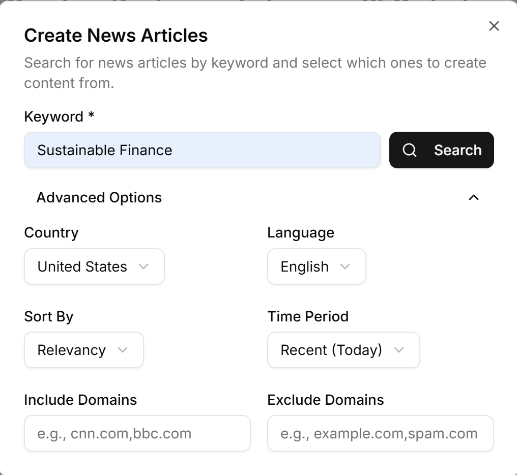Open the Country dropdown

pyautogui.click(x=94, y=266)
